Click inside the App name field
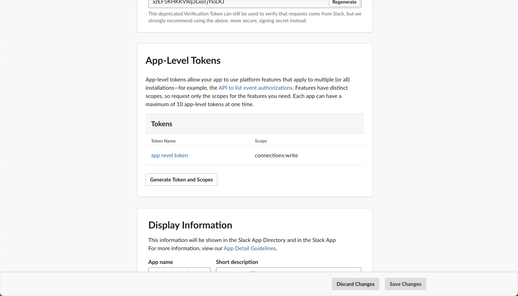The image size is (518, 296). (x=179, y=272)
